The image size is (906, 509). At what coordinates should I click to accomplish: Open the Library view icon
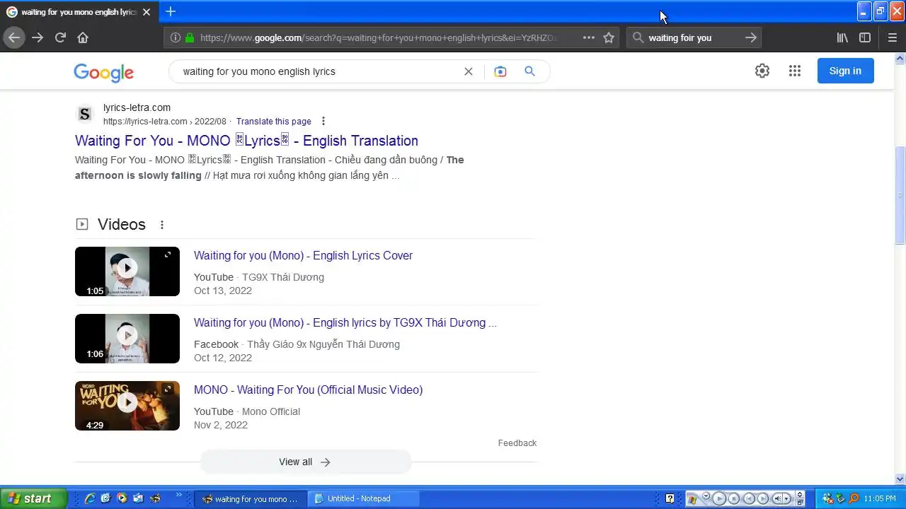click(x=842, y=37)
